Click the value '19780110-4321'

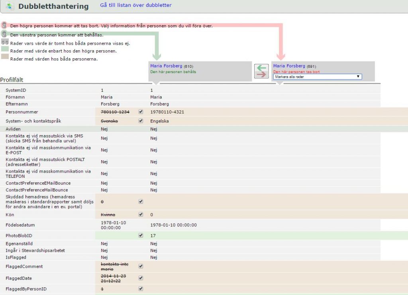point(167,112)
